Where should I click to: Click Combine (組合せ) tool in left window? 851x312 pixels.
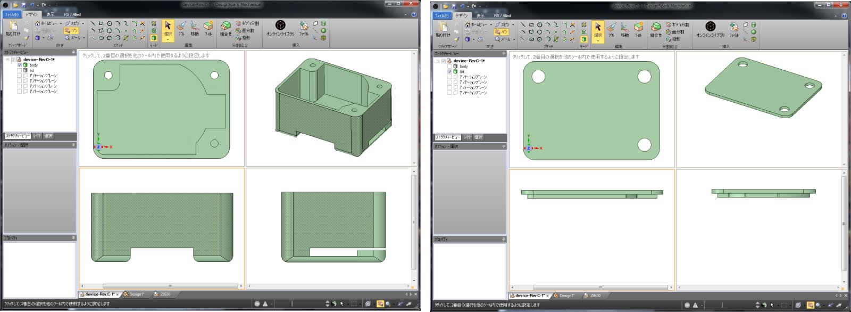tap(226, 27)
